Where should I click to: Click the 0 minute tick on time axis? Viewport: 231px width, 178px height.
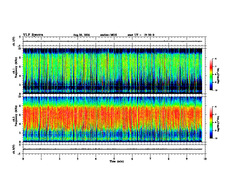[23, 159]
